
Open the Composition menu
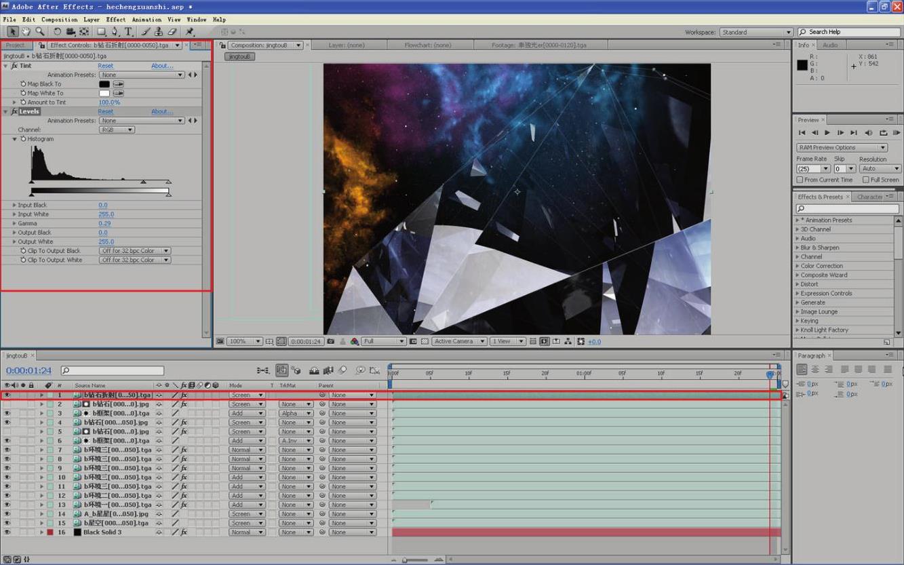click(x=60, y=20)
